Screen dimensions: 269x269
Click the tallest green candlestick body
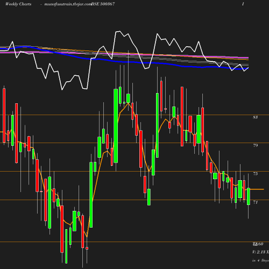[116, 126]
